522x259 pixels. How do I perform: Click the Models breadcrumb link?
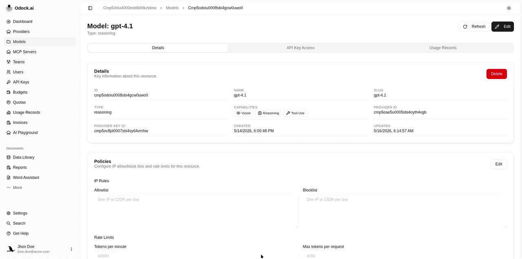coord(172,8)
